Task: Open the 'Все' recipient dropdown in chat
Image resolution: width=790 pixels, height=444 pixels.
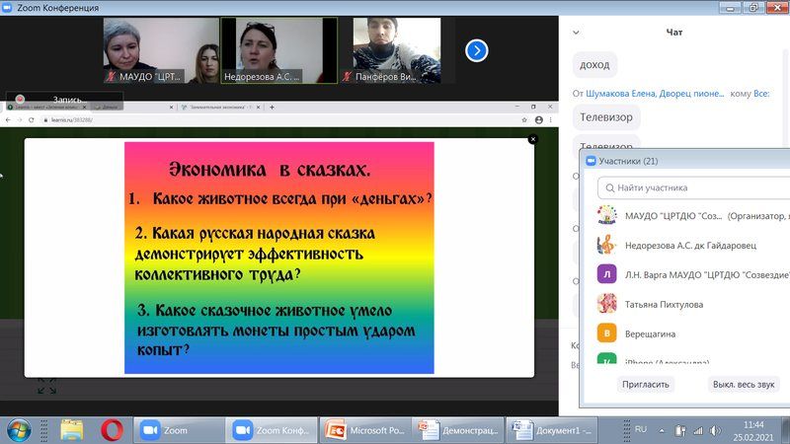Action: [761, 93]
